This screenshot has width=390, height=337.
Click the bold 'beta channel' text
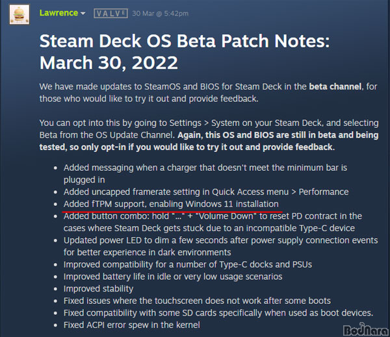(335, 86)
